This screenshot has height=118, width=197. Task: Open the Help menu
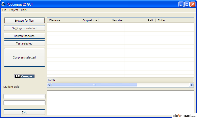click(x=24, y=10)
